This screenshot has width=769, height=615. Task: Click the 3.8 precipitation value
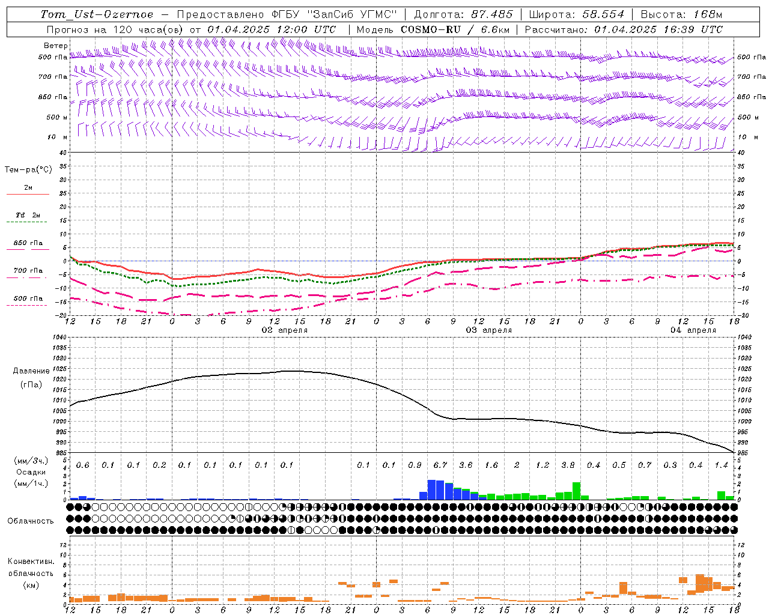568,465
